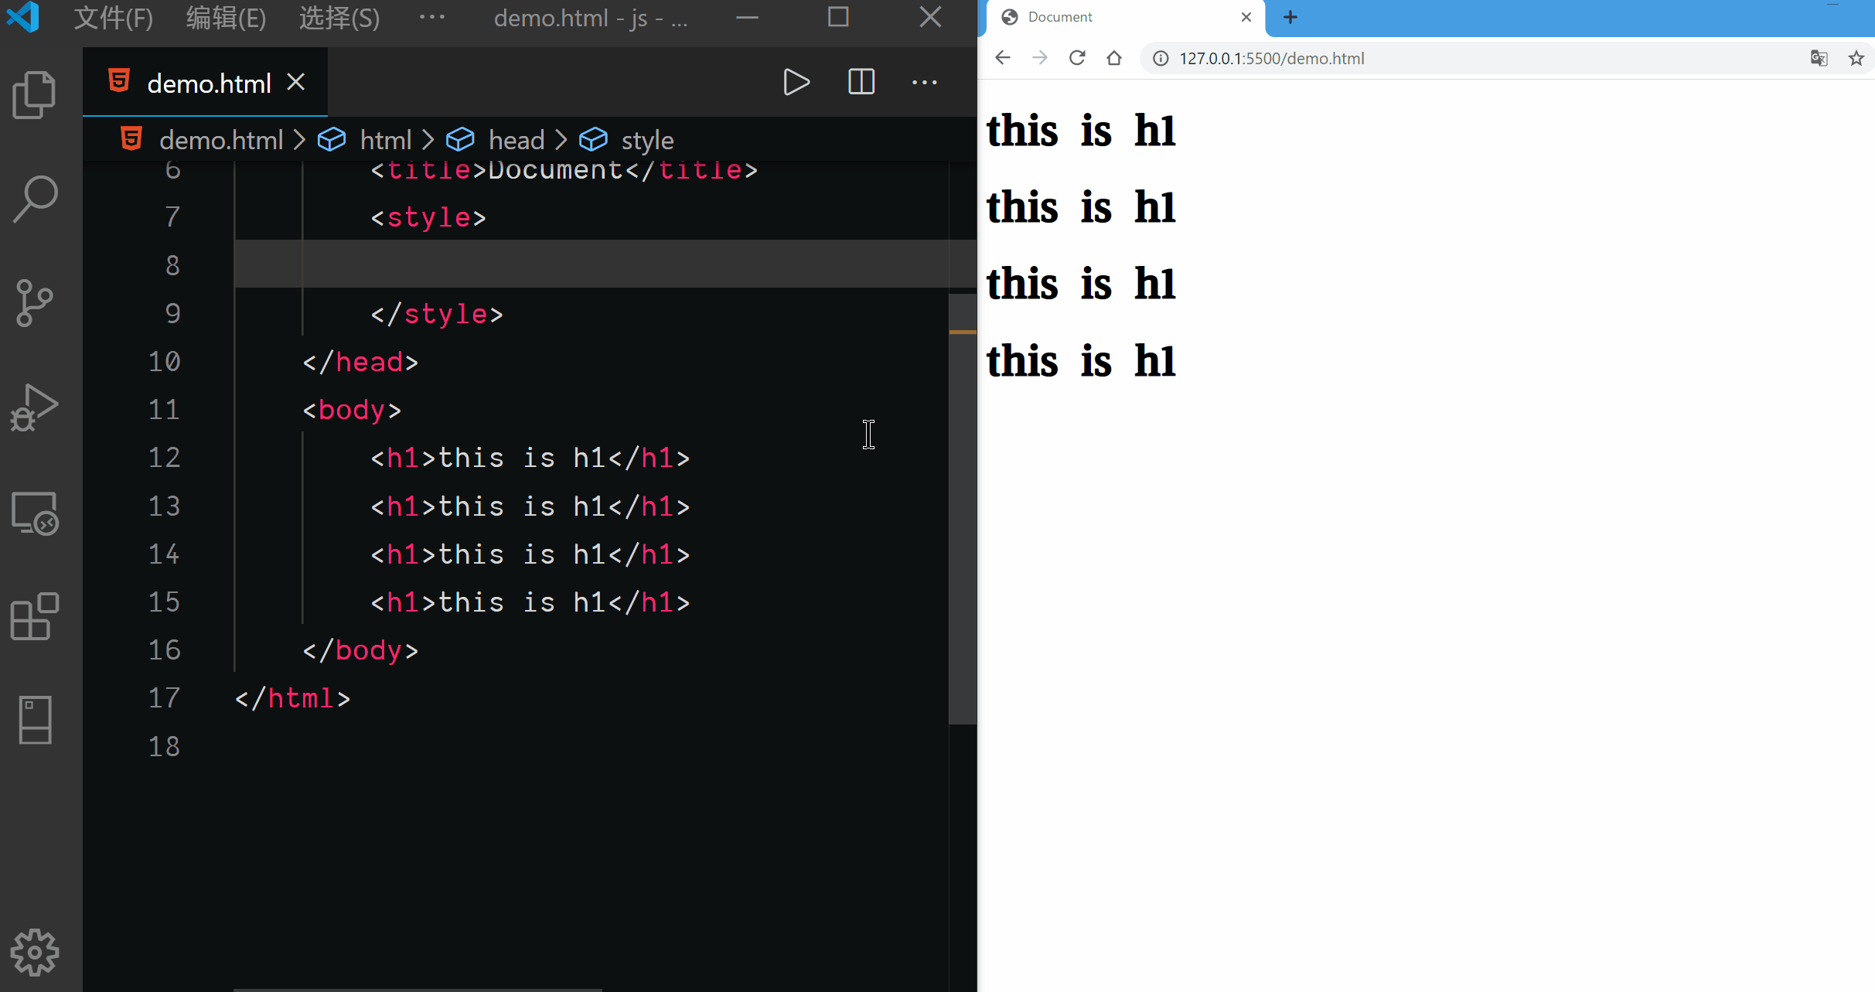Reload the browser page

[1077, 58]
